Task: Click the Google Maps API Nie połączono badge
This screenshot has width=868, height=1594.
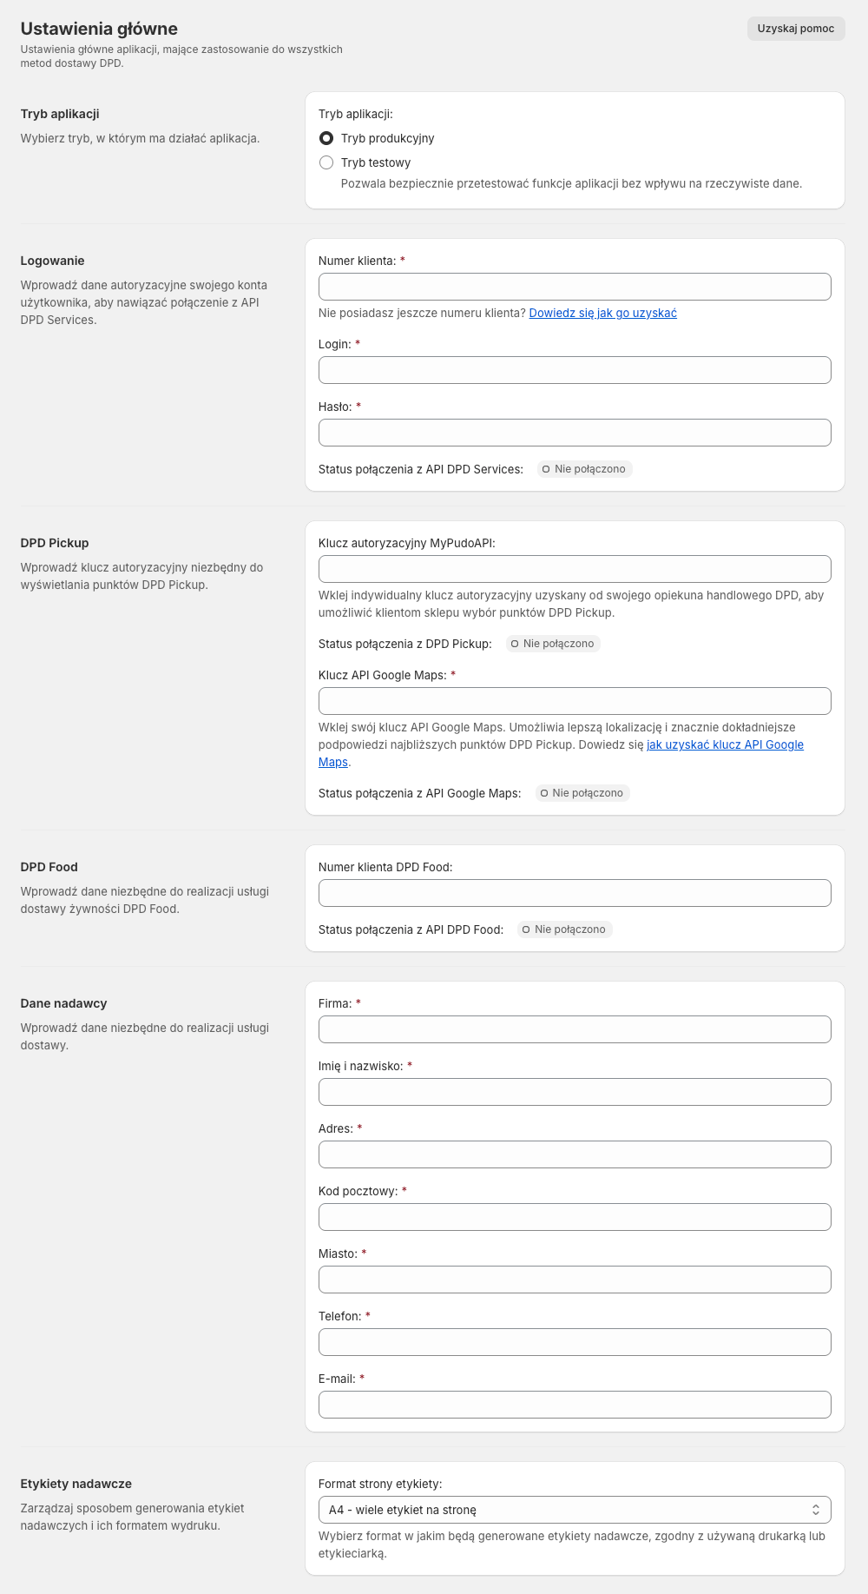Action: 582,793
